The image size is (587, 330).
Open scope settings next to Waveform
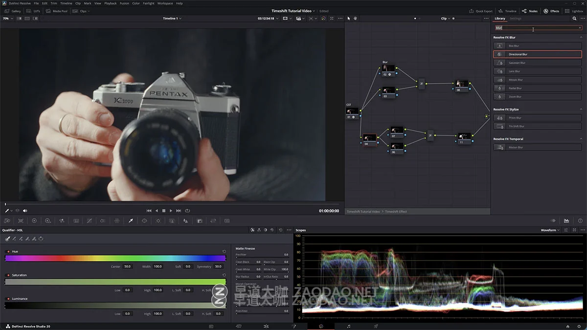click(566, 230)
